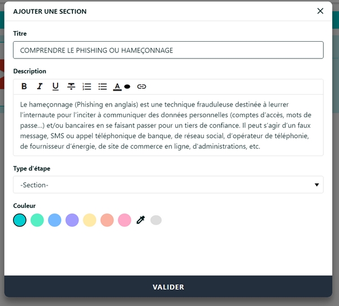Insert a numbered list in description
Image resolution: width=339 pixels, height=306 pixels.
tap(86, 86)
